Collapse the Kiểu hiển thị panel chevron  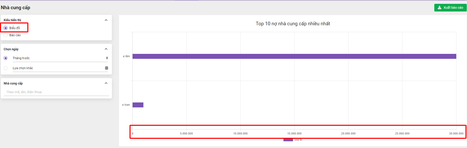tap(106, 20)
